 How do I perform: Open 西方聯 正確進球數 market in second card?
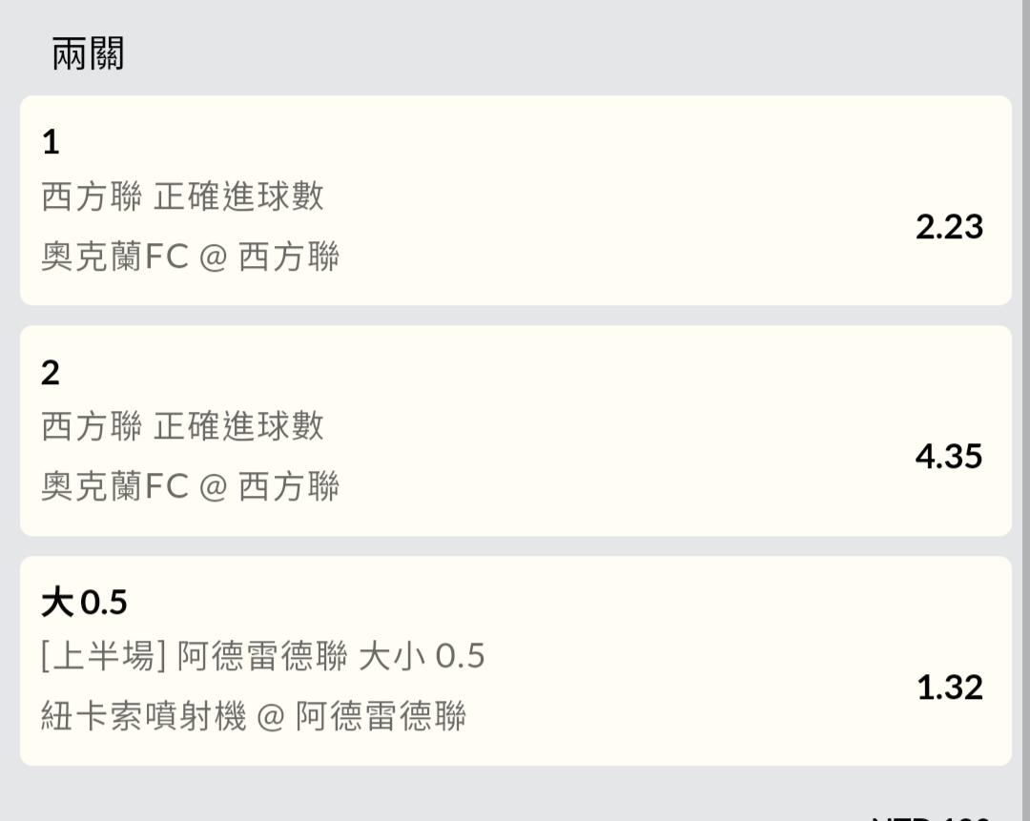coord(182,426)
